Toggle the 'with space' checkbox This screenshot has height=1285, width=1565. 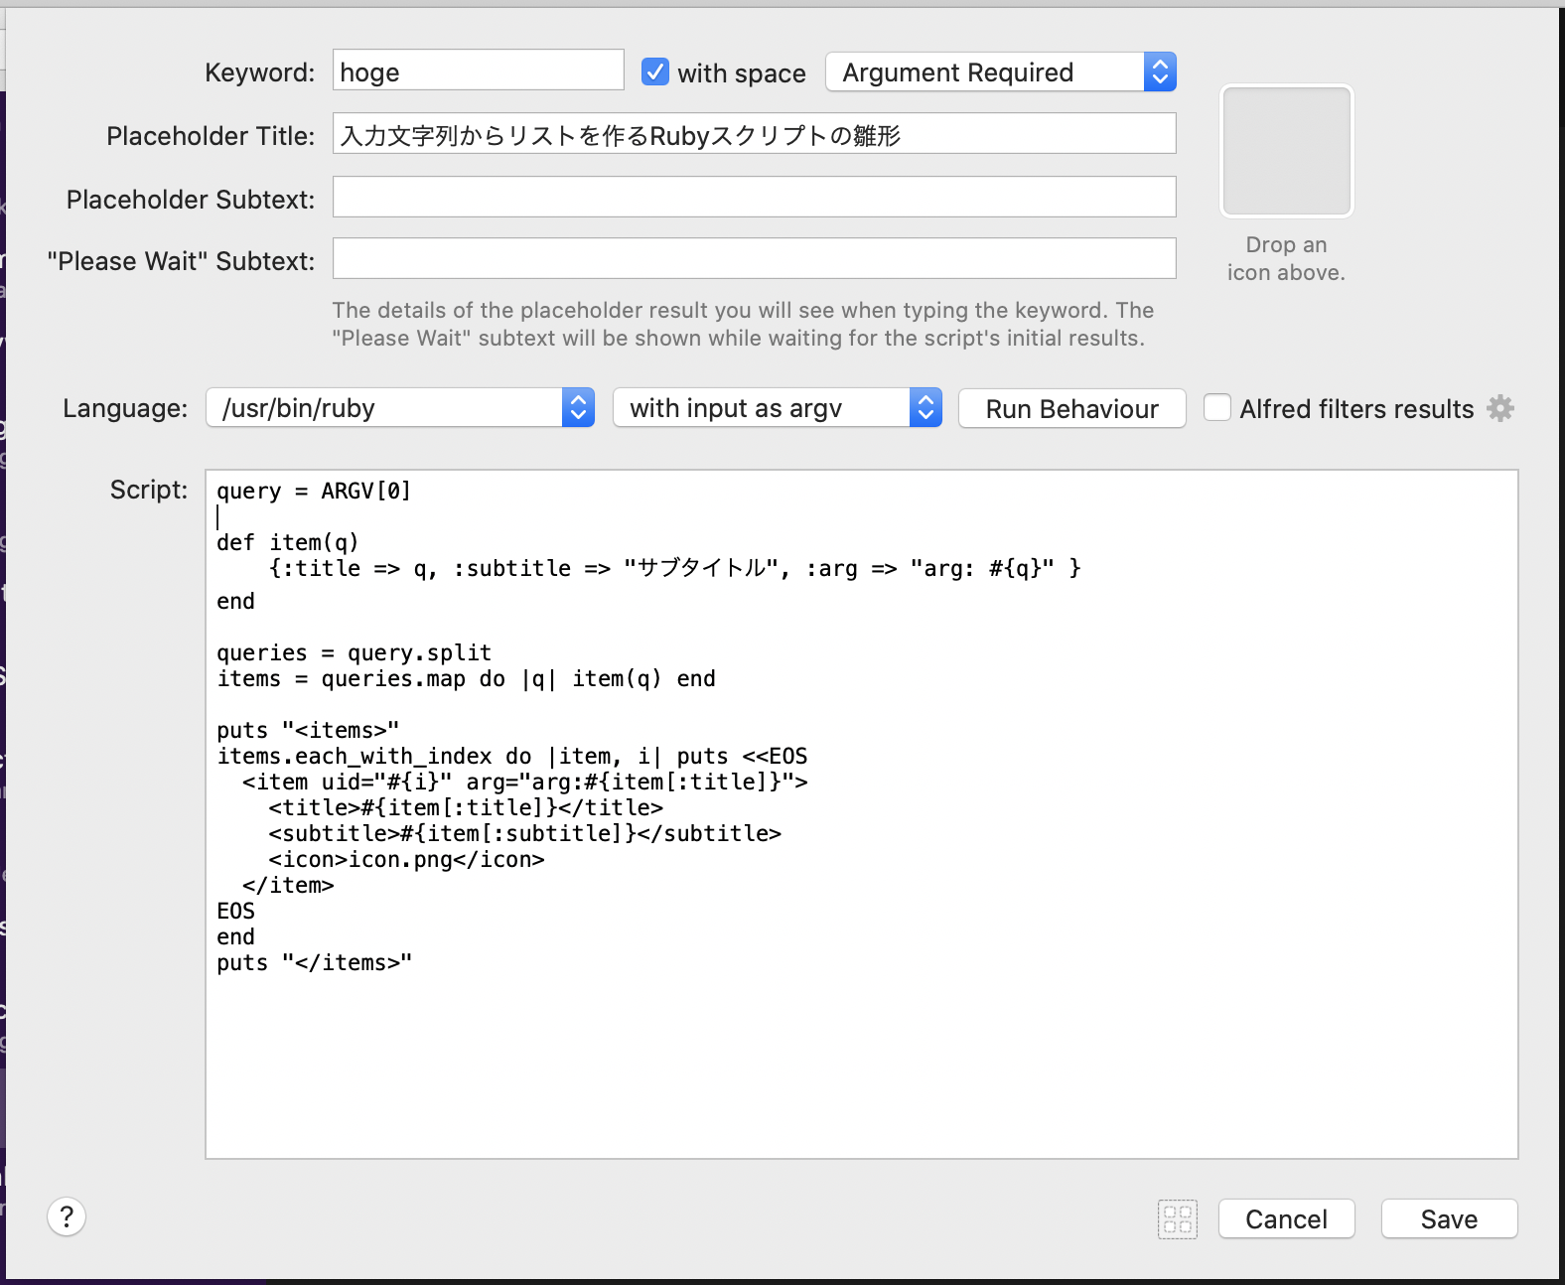pyautogui.click(x=655, y=72)
